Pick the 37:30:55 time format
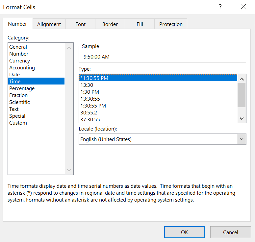 90,120
